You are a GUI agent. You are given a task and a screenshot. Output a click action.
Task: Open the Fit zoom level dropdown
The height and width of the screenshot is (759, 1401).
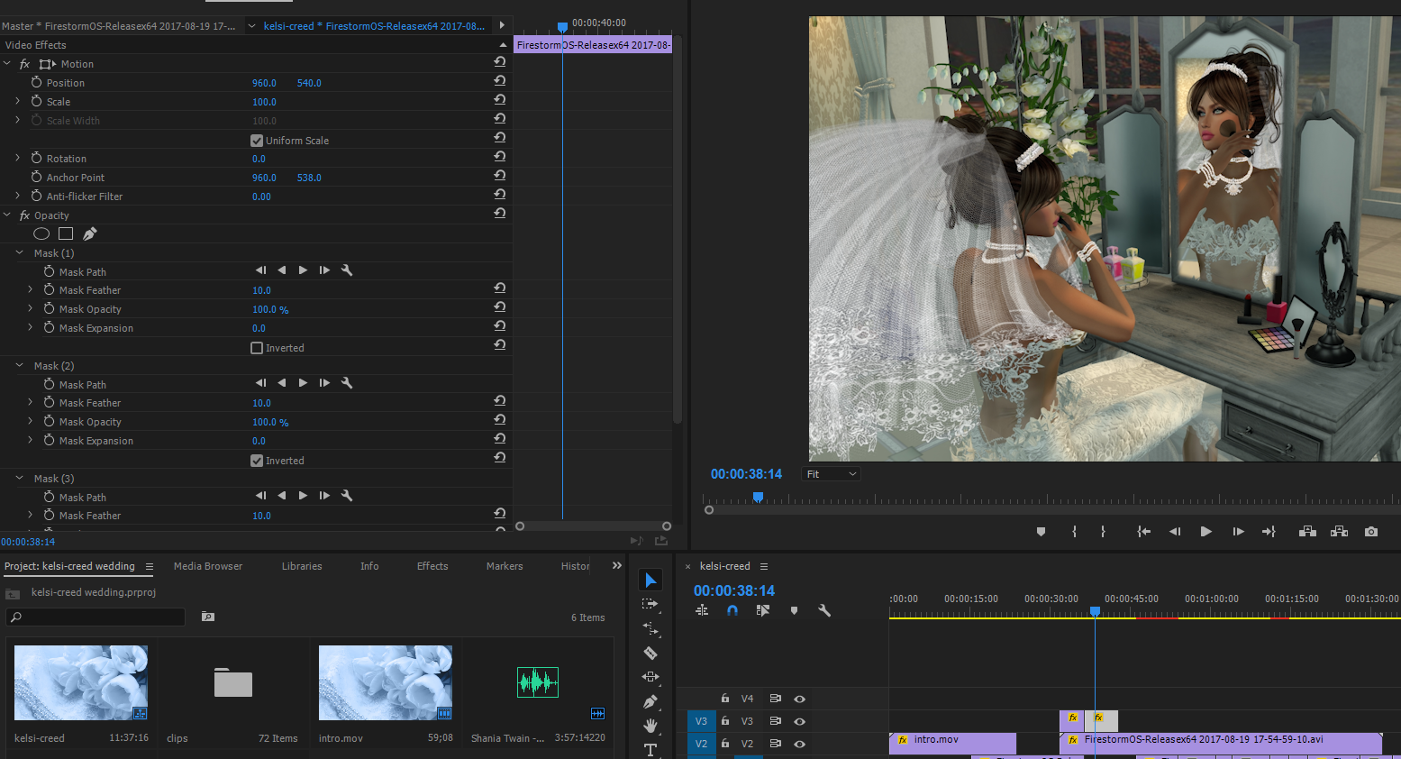[831, 474]
